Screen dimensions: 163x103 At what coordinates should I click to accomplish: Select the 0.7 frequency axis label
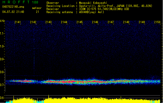pos(2,85)
